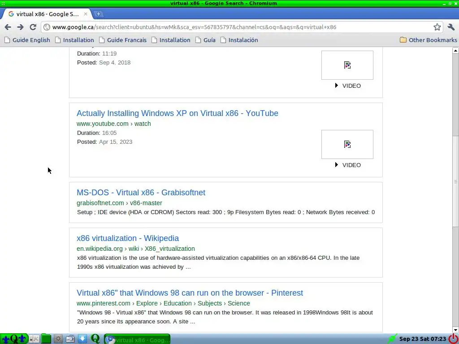459x344 pixels.
Task: Click the 'Posted: Sep 4, 2018' text
Action: point(104,63)
